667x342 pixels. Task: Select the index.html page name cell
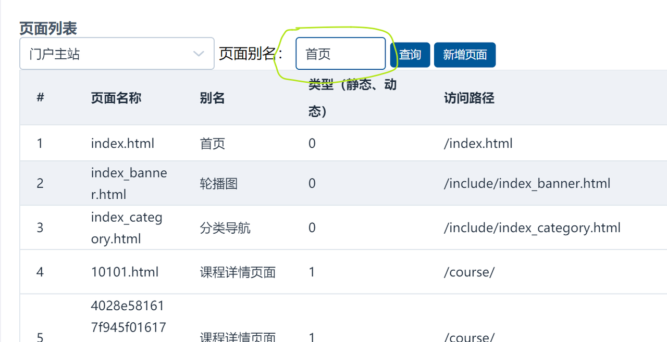click(x=122, y=143)
